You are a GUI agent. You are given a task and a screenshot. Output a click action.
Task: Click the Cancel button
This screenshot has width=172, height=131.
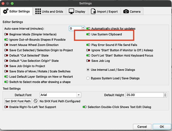pyautogui.click(x=142, y=127)
